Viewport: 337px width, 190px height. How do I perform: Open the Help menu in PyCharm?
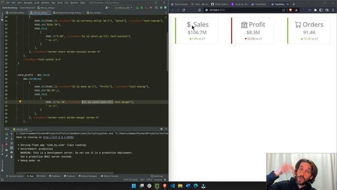point(82,3)
